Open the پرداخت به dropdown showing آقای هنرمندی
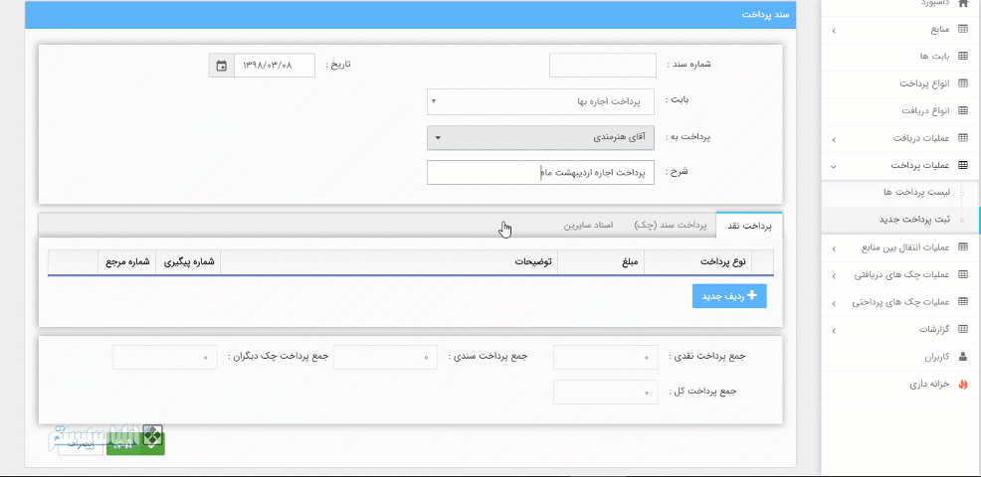Viewport: 981px width, 477px height. (540, 138)
